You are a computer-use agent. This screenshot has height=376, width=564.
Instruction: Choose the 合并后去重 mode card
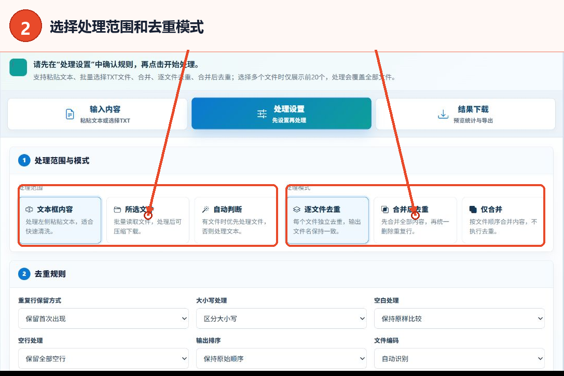[416, 220]
